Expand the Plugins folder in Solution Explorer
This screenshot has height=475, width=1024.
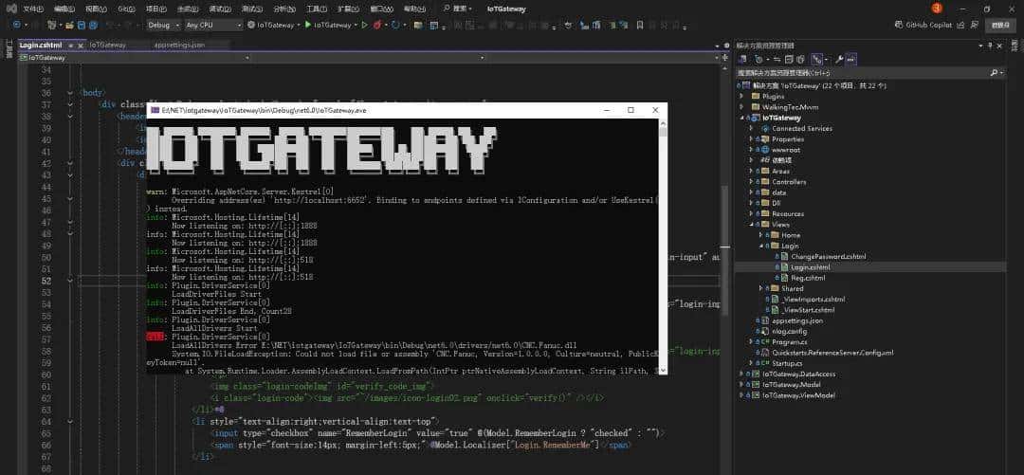coord(741,96)
